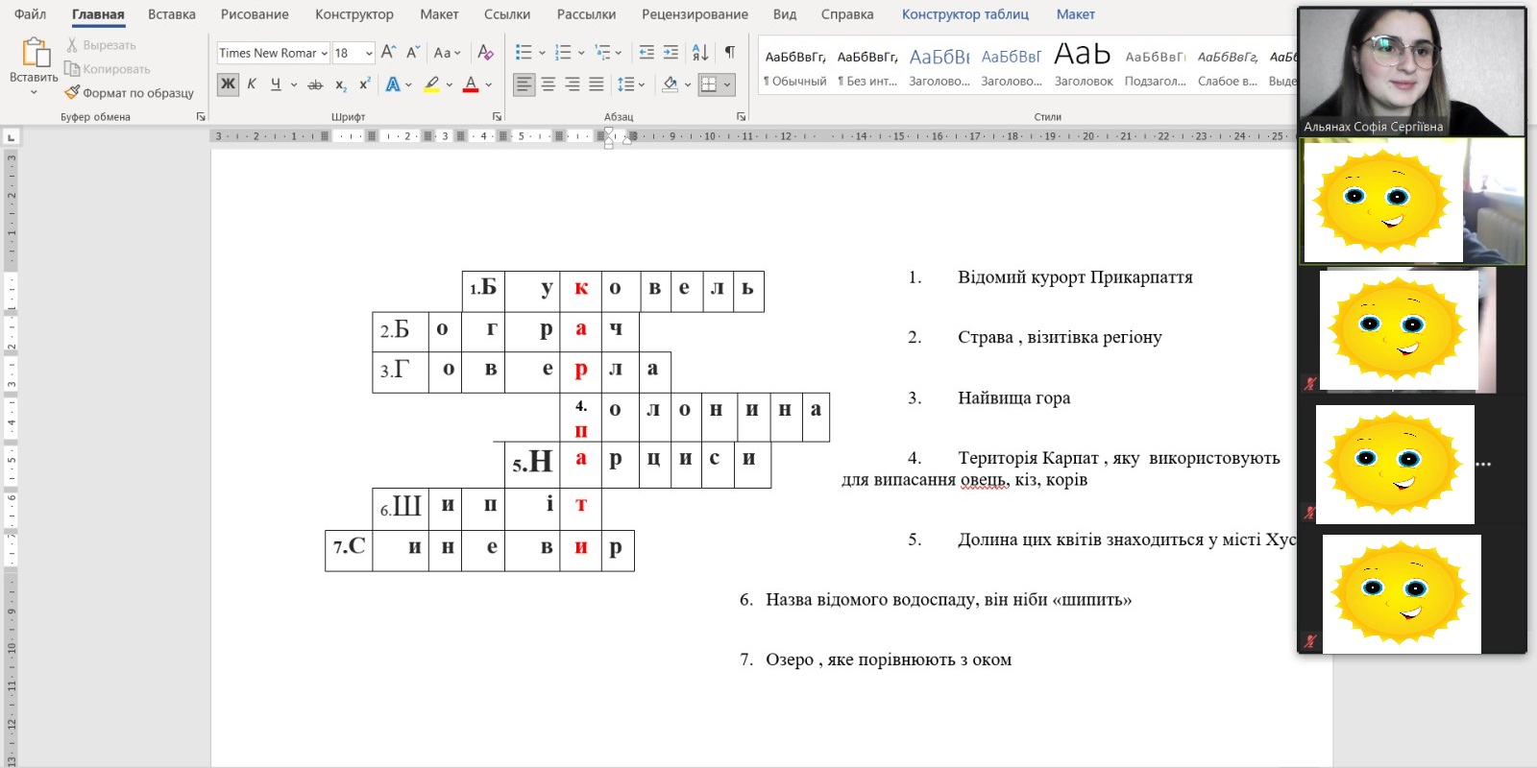Open the Вид ribbon tab
The height and width of the screenshot is (768, 1537).
tap(785, 14)
